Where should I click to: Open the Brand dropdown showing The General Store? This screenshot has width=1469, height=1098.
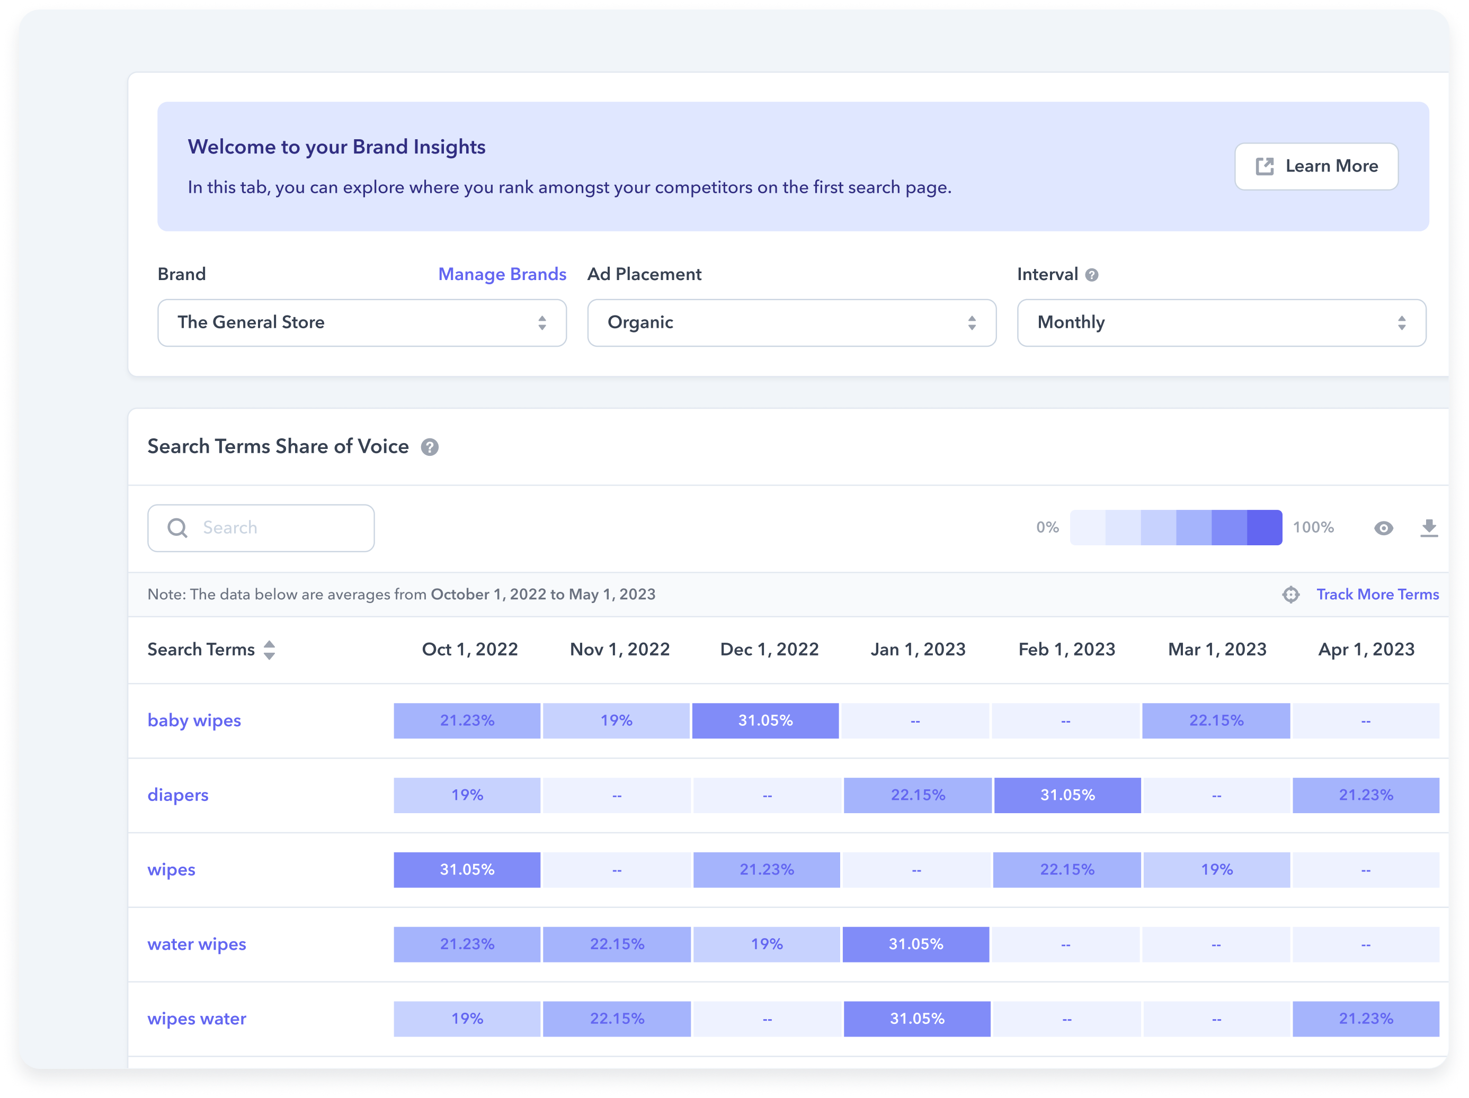point(362,322)
